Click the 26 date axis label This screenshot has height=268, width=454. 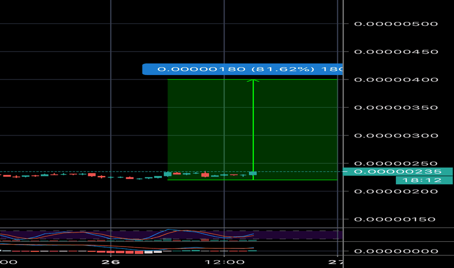[111, 262]
